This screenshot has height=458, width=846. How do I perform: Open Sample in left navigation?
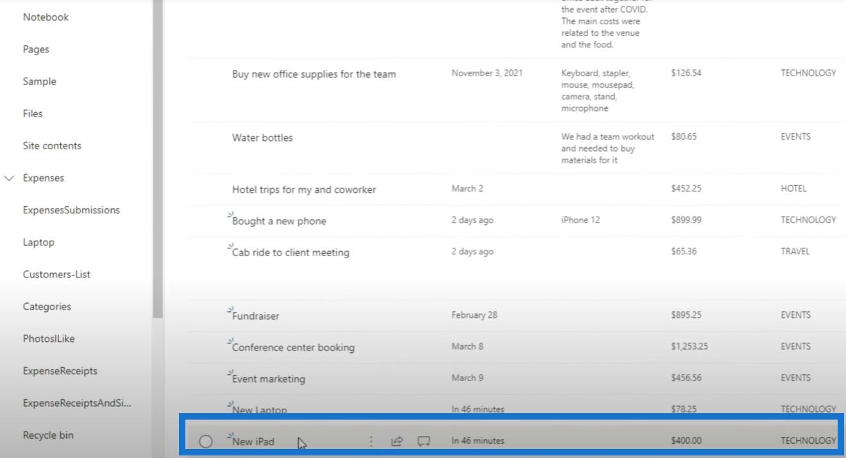(40, 81)
